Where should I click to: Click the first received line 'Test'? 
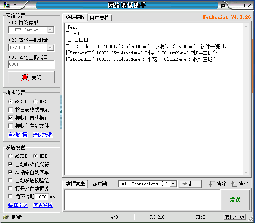pyautogui.click(x=72, y=27)
